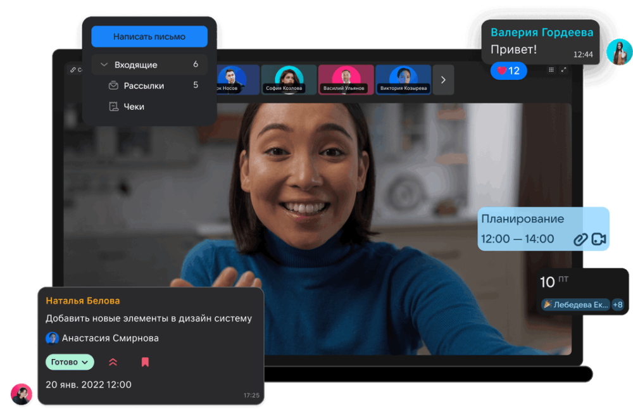633x409 pixels.
Task: Click the red double-chevron priority icon
Action: coord(113,362)
